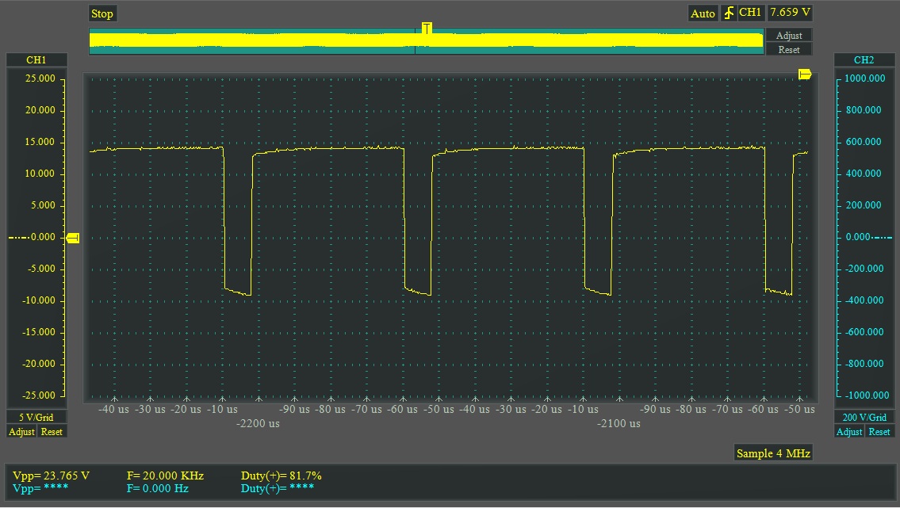900x508 pixels.
Task: Click Reset beside the overview waveform bar
Action: (788, 49)
